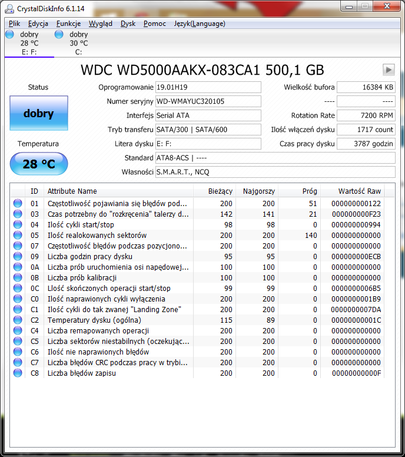Click status orb for attribute C4
This screenshot has width=405, height=457.
[x=18, y=330]
